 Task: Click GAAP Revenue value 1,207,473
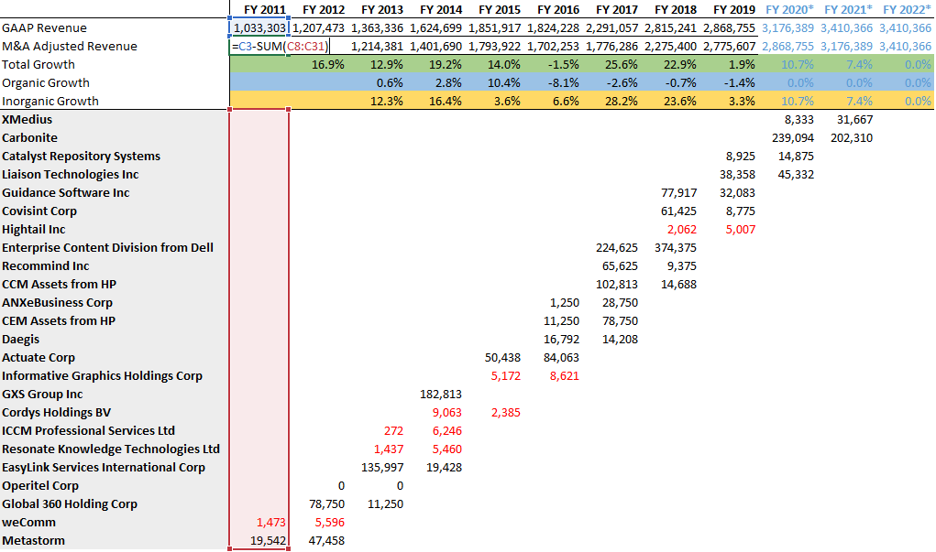pos(318,28)
